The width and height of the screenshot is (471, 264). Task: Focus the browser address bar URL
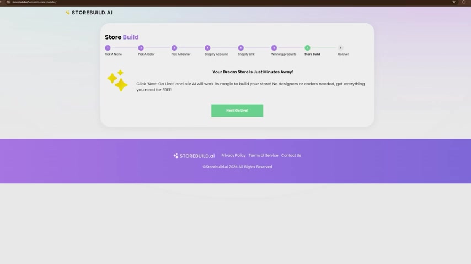point(34,2)
